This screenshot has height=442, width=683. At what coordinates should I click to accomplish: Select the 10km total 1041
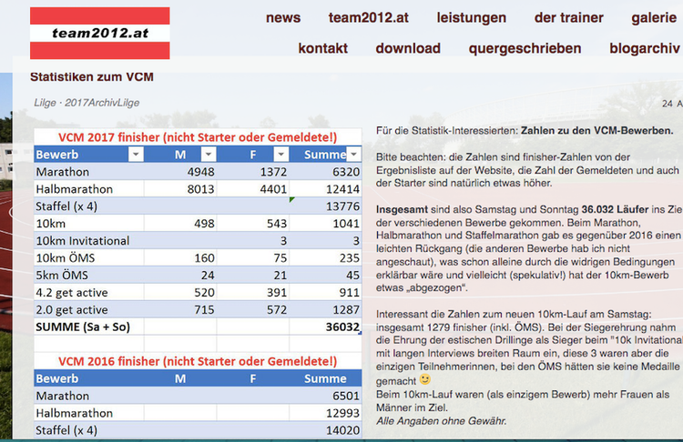click(x=346, y=224)
